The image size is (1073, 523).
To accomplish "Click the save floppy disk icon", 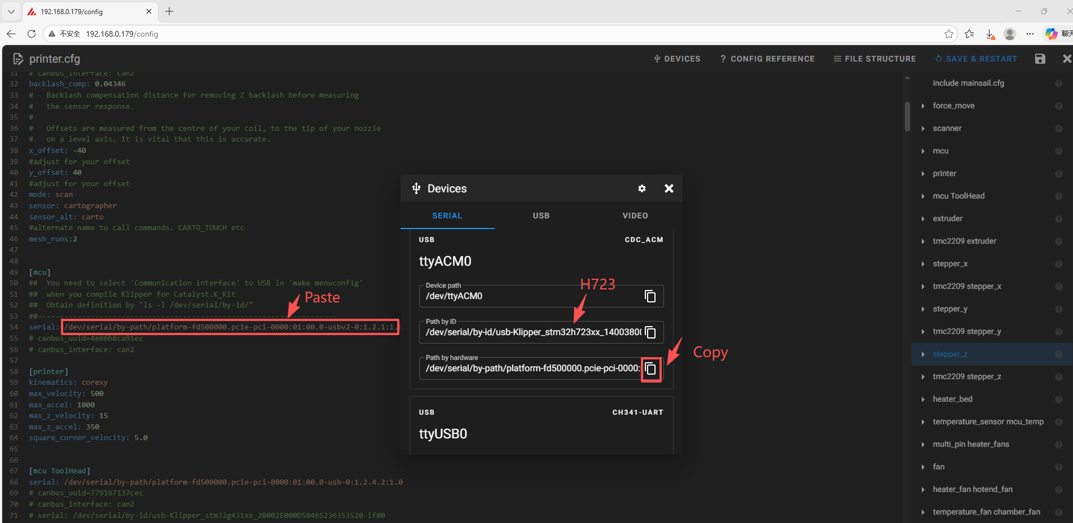I will [1040, 59].
